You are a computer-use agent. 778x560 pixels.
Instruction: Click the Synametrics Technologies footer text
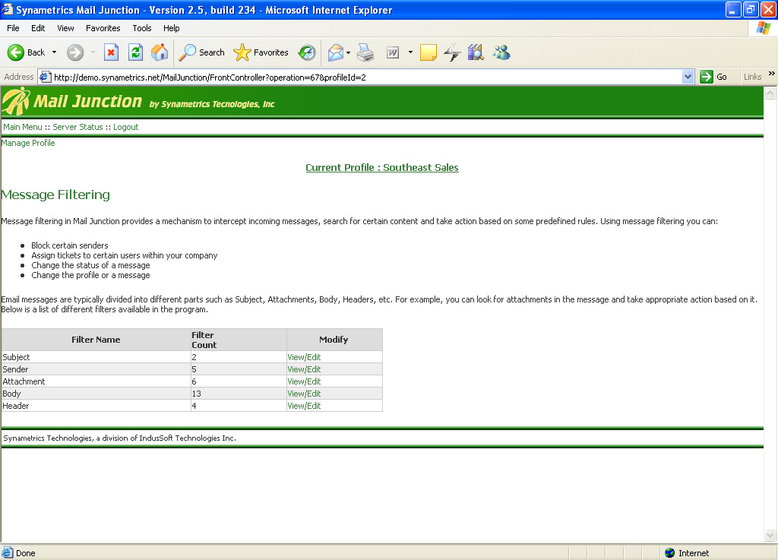click(x=119, y=438)
